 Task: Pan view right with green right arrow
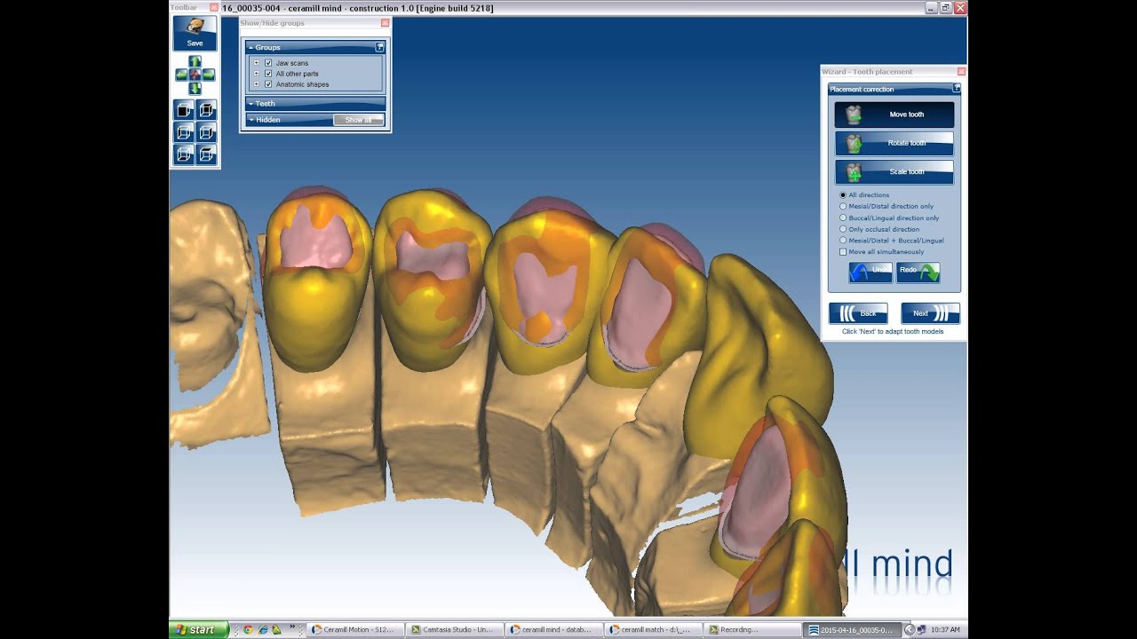coord(209,75)
